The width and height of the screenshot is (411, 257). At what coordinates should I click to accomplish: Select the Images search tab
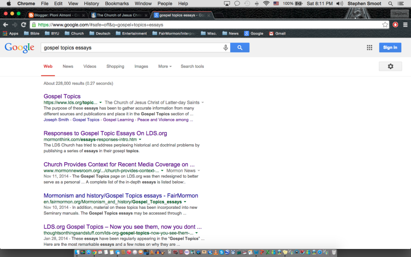[141, 66]
